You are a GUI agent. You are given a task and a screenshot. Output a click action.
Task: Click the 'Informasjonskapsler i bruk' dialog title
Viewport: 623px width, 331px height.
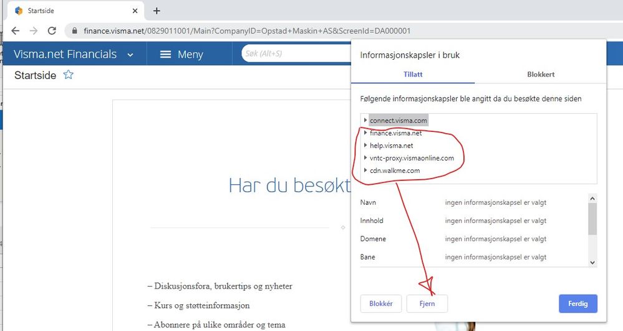pyautogui.click(x=410, y=55)
